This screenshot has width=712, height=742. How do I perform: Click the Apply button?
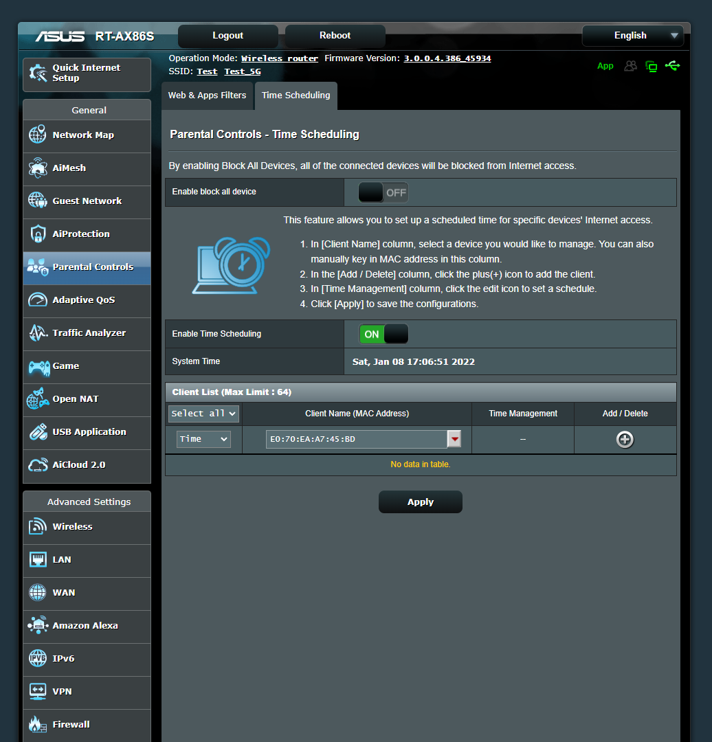[420, 502]
